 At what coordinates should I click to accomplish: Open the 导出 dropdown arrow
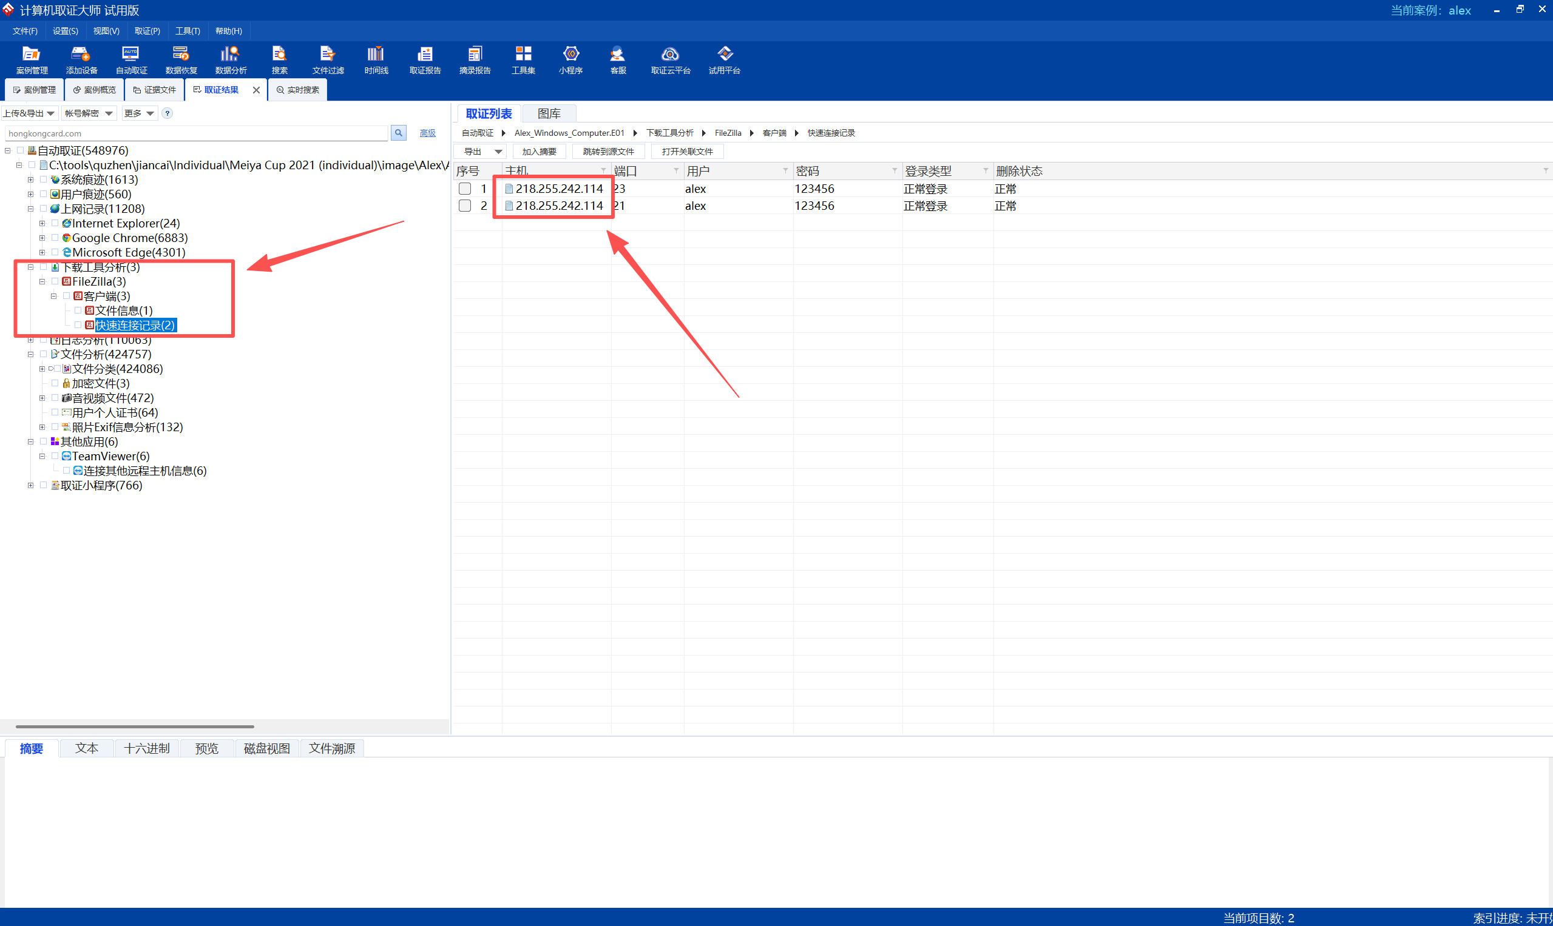(x=498, y=152)
